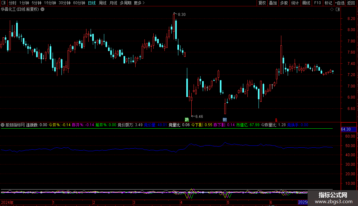Click the highlighted 2025 date label
Screen dimensions: 358x206
pyautogui.click(x=303, y=202)
